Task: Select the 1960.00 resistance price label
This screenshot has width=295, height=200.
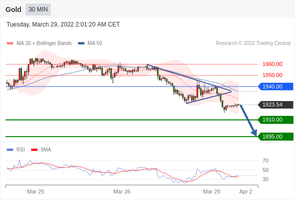Action: click(272, 64)
